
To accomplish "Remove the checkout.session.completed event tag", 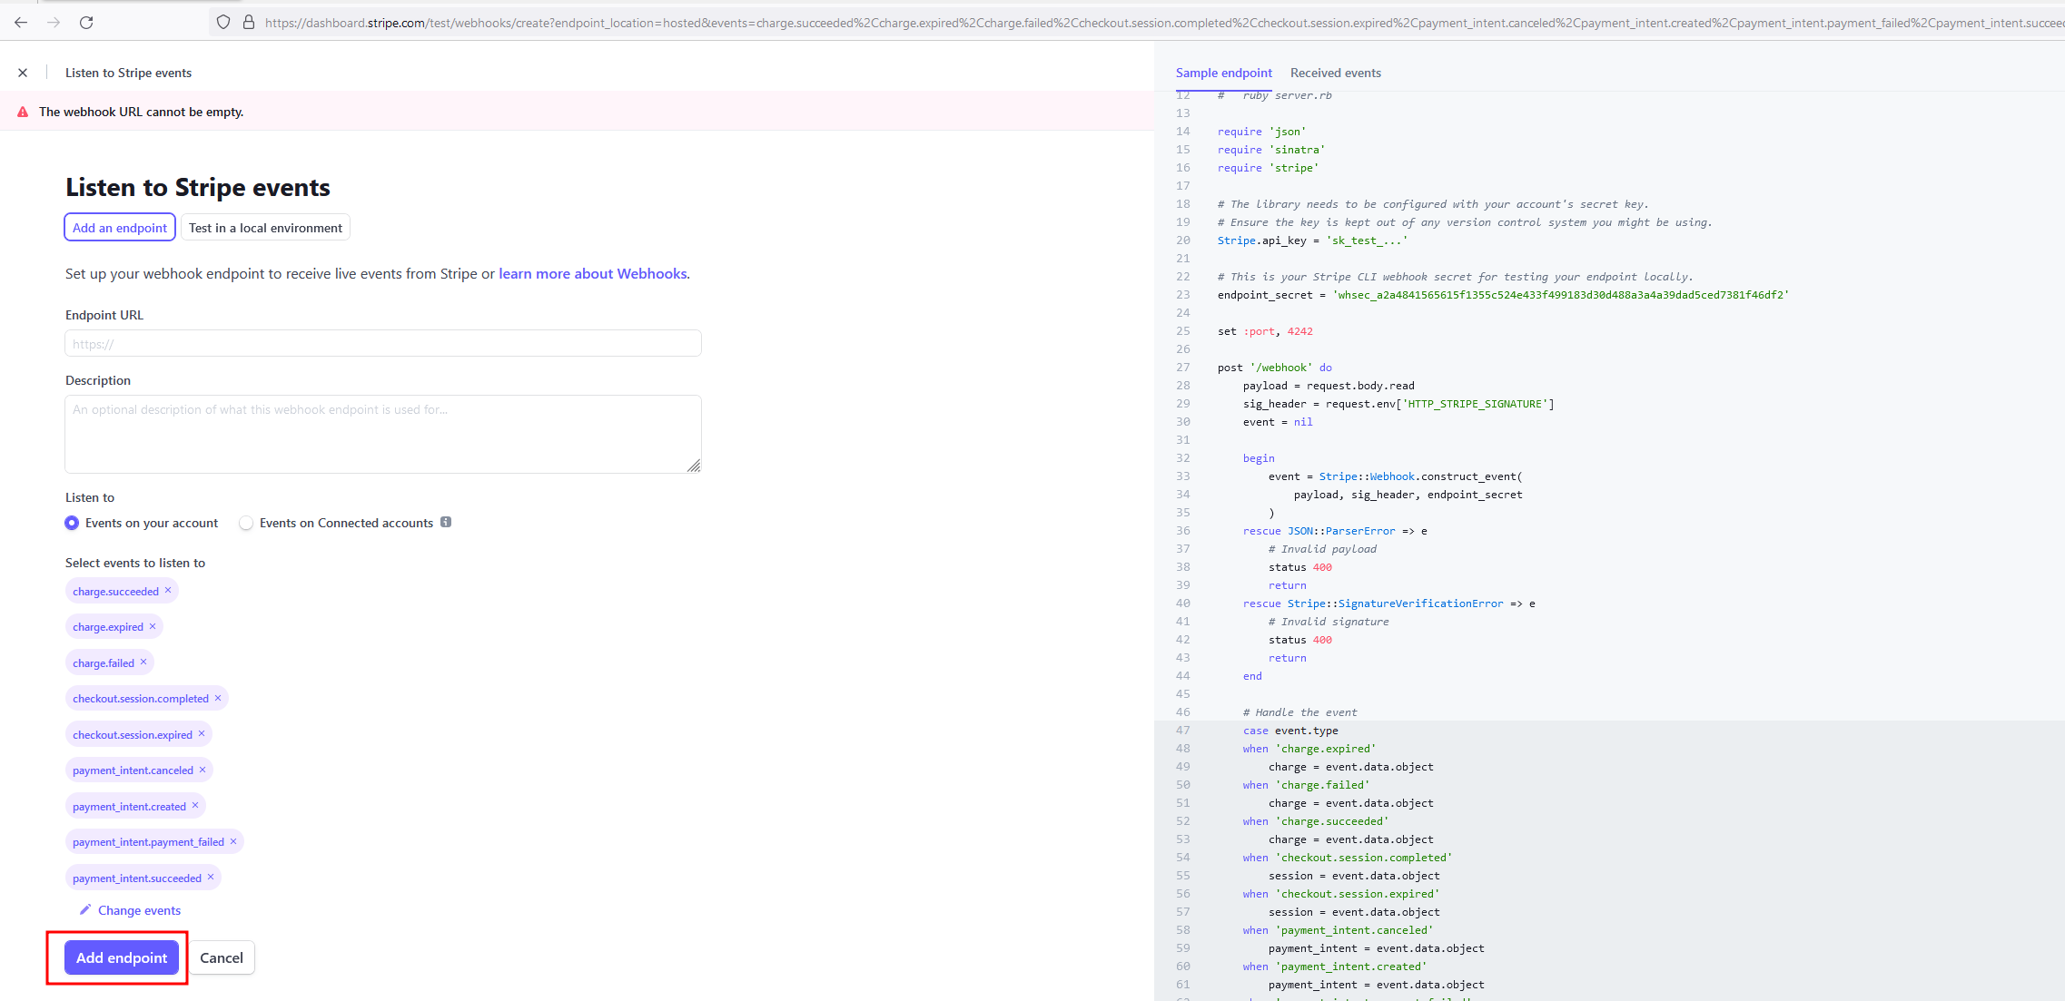I will (x=218, y=698).
